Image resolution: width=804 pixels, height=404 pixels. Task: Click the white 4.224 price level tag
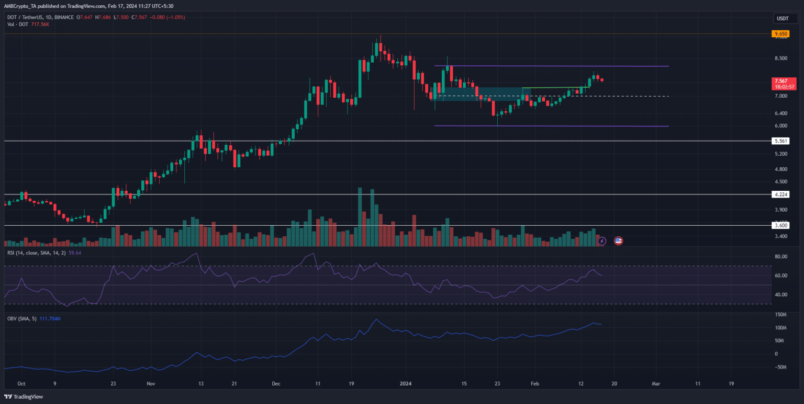781,194
